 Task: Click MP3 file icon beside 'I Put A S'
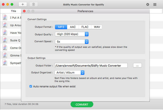point(5,17)
